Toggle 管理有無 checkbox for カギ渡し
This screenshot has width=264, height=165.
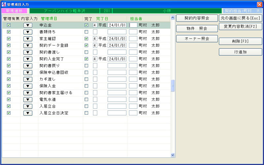(9, 79)
